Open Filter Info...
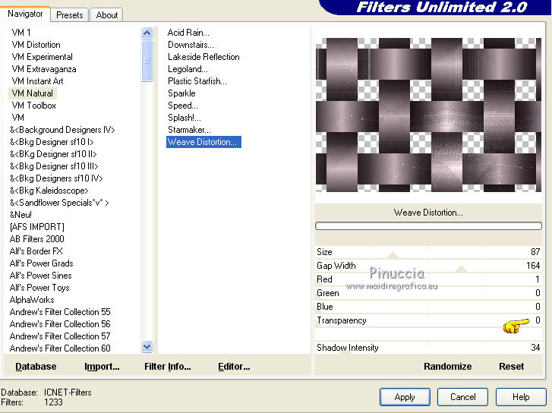This screenshot has width=552, height=413. [168, 367]
